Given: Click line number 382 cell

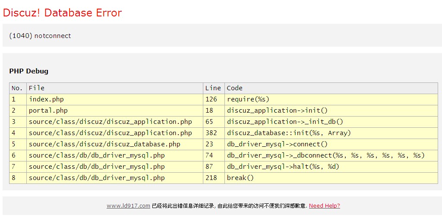Looking at the screenshot, I should click(211, 133).
